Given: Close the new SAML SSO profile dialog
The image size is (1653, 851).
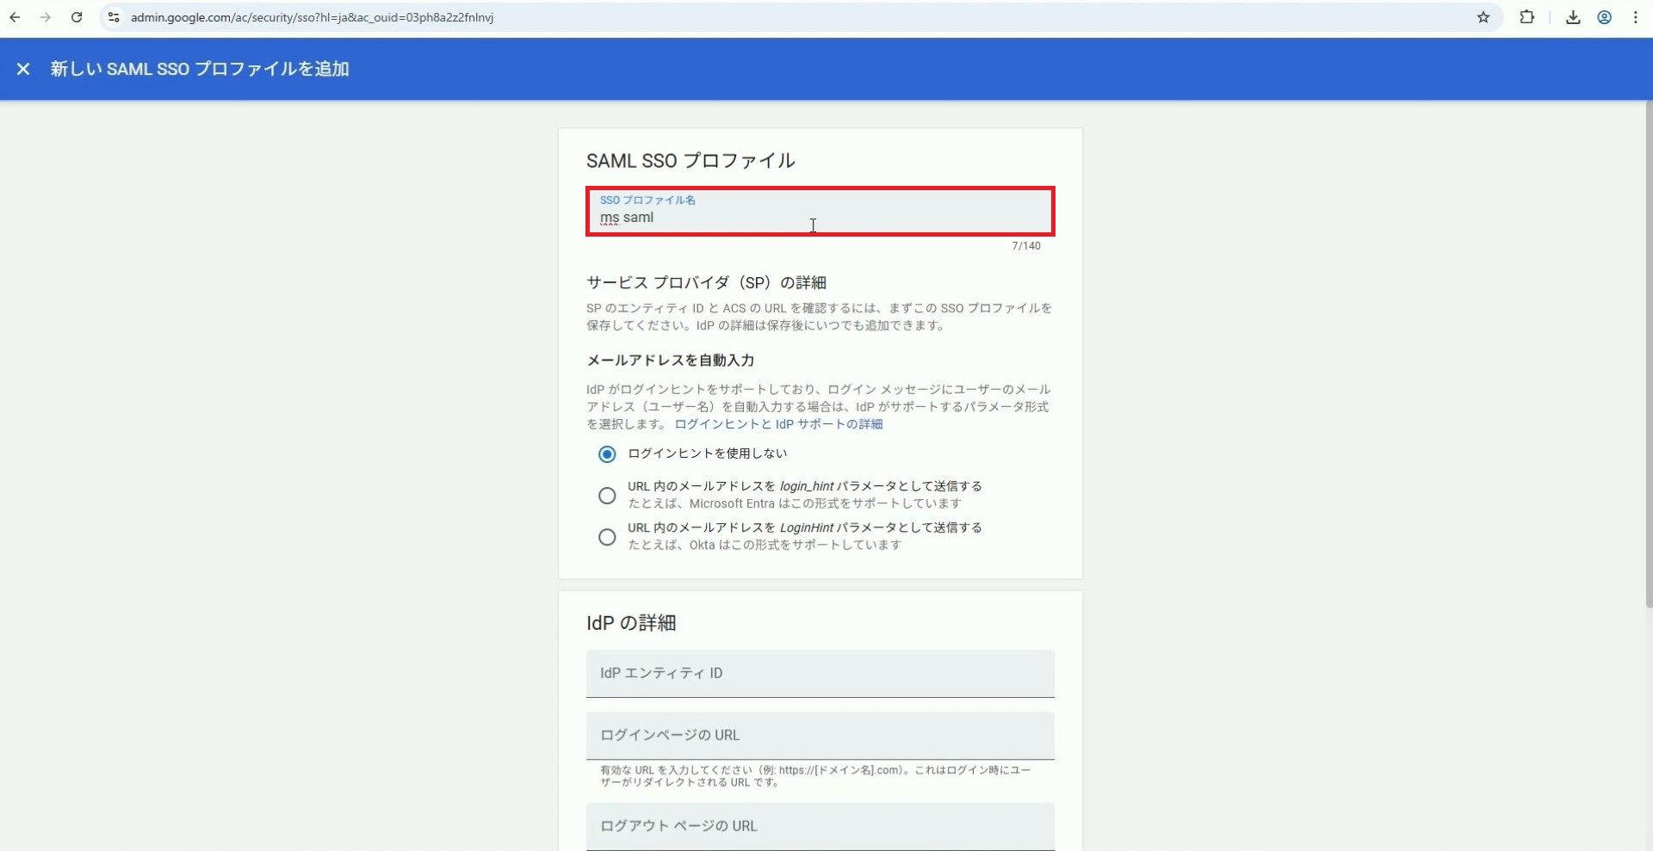Looking at the screenshot, I should tap(23, 69).
